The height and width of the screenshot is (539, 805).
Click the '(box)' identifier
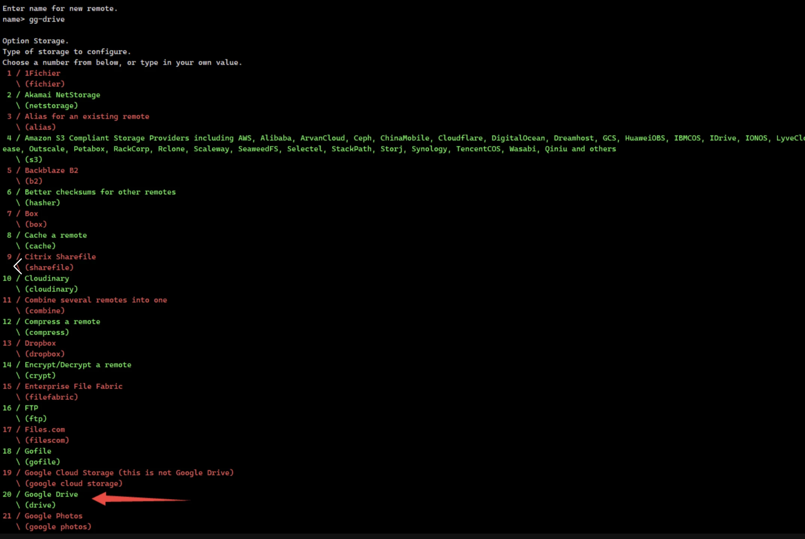(x=36, y=224)
